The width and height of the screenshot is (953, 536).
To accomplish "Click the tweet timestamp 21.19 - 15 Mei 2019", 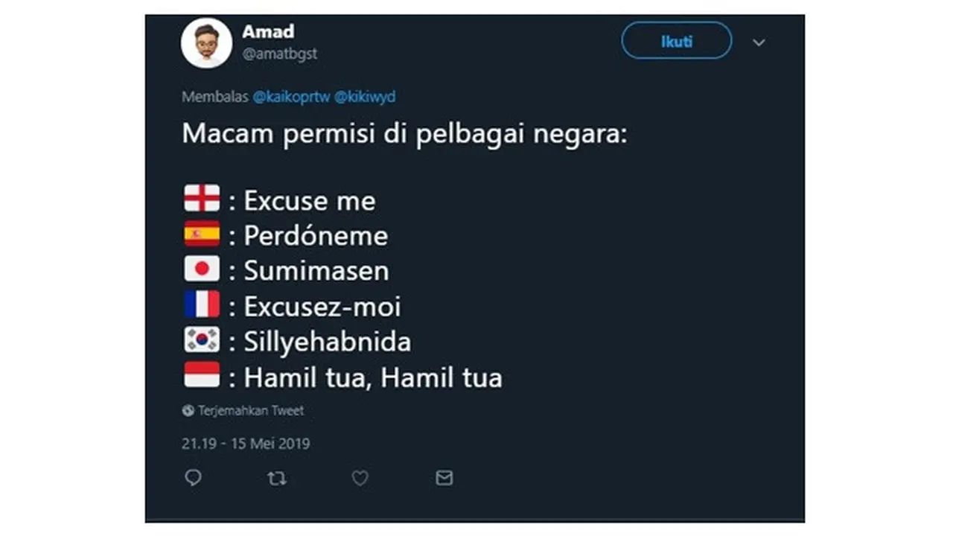I will point(246,443).
